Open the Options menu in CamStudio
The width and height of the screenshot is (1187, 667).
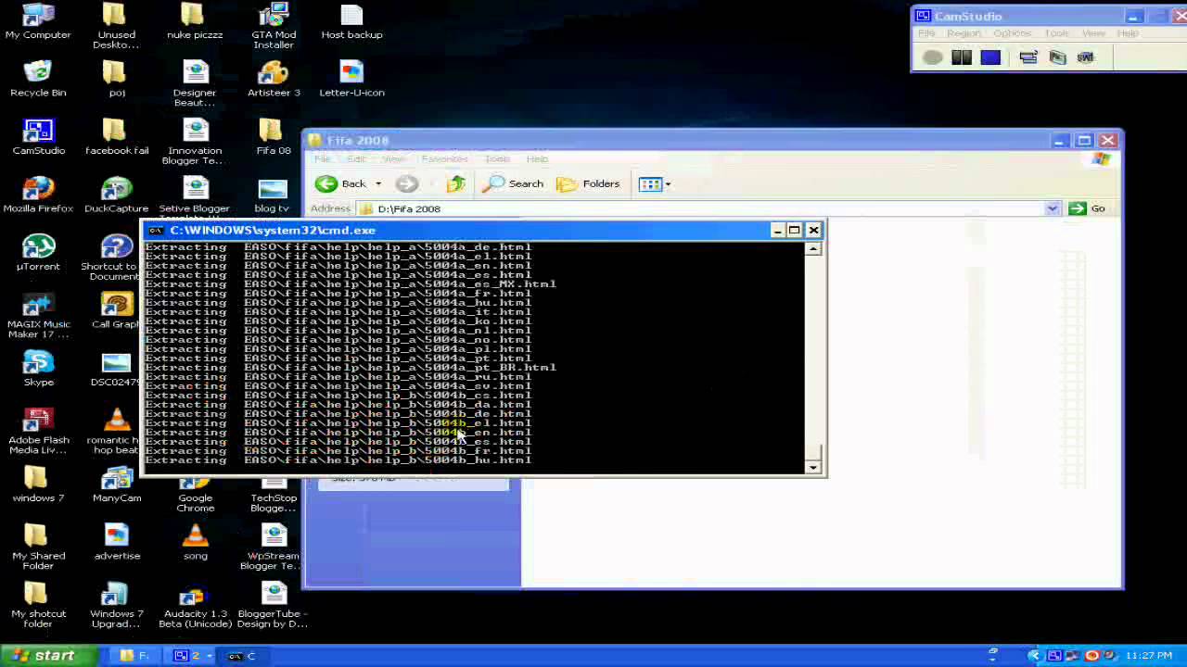(x=1012, y=32)
